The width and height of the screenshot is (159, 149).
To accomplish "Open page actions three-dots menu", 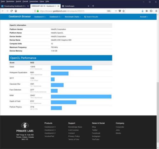I will (116, 11).
